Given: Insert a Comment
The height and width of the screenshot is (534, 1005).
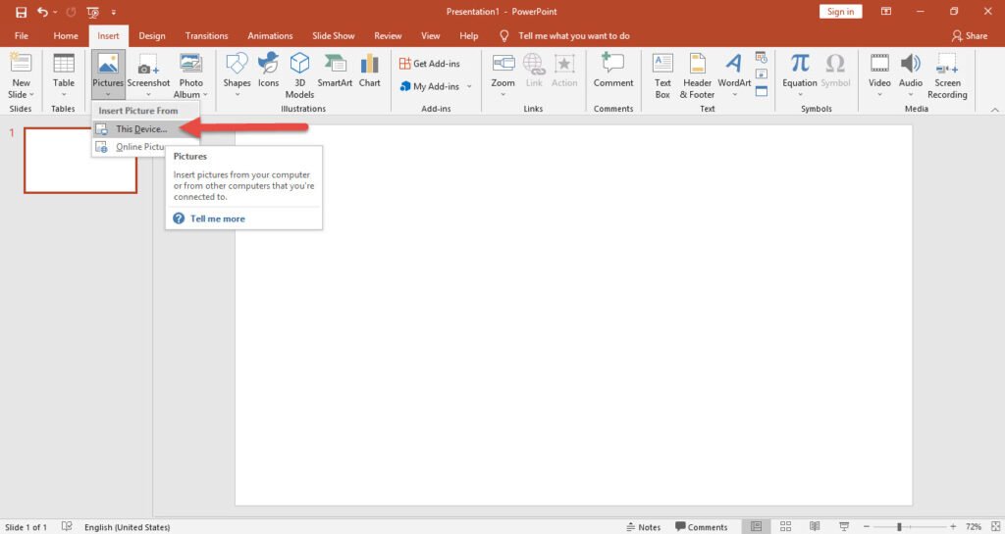Looking at the screenshot, I should (612, 71).
